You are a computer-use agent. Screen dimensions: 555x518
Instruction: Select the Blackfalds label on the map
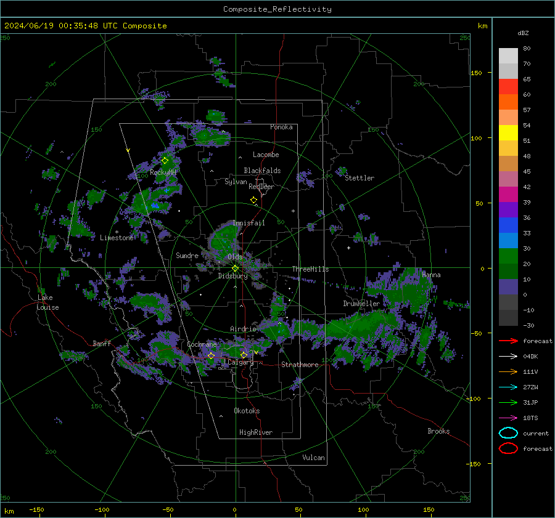[x=262, y=171]
